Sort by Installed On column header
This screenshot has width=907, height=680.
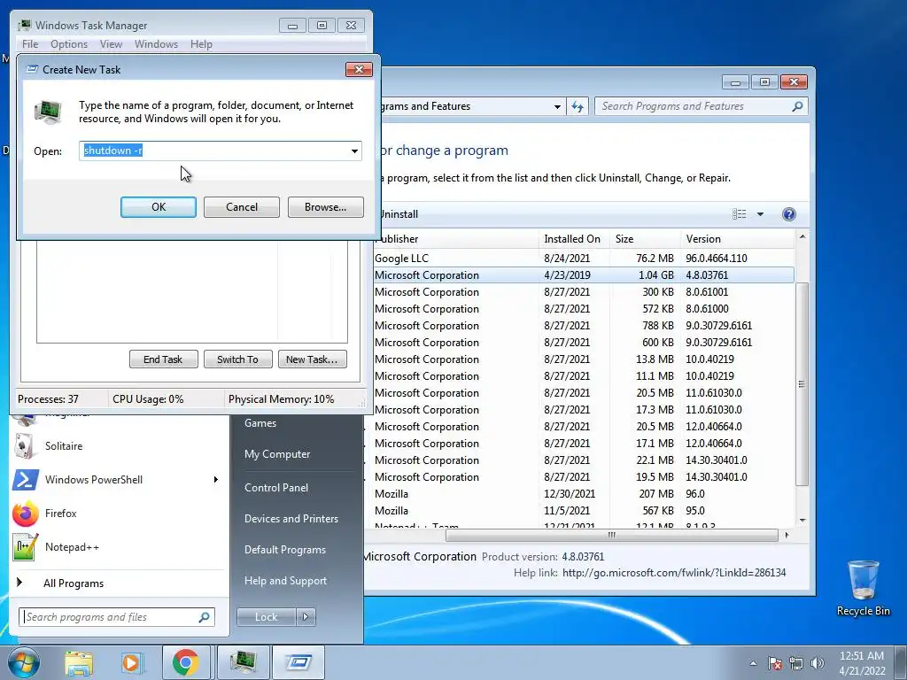point(573,239)
